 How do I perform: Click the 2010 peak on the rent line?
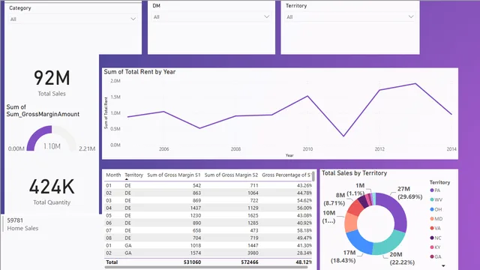[x=307, y=96]
